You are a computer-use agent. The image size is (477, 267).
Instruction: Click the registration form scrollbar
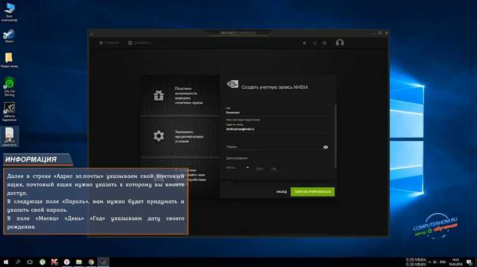[x=336, y=136]
